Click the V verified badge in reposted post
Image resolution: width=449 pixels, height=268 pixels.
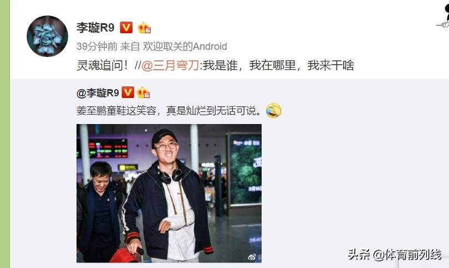pyautogui.click(x=127, y=92)
